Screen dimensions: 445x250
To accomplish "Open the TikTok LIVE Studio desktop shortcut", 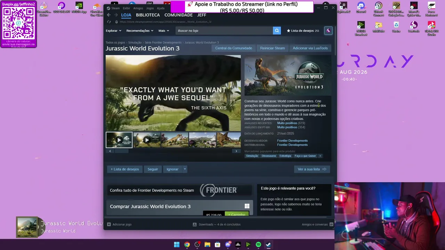I will tap(431, 28).
